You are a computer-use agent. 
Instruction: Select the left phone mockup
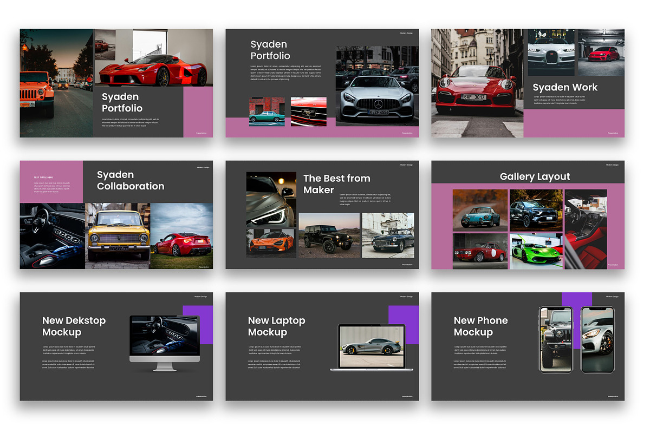pyautogui.click(x=556, y=339)
